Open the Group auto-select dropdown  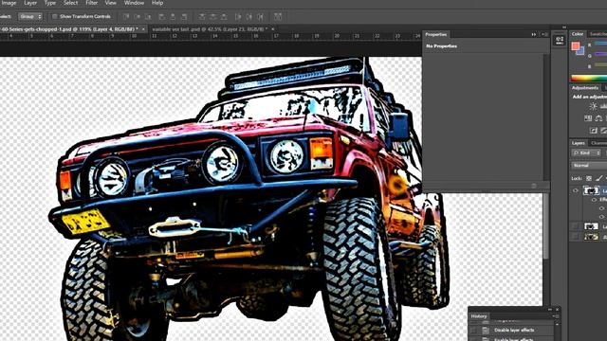tap(30, 17)
